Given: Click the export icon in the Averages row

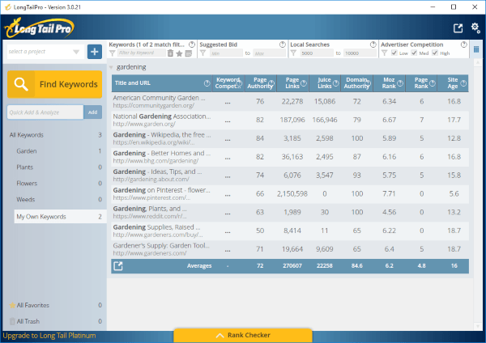Looking at the screenshot, I should pos(118,266).
